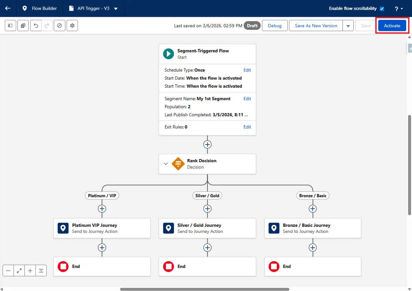The image size is (412, 291).
Task: Click Save As New Version
Action: point(316,26)
